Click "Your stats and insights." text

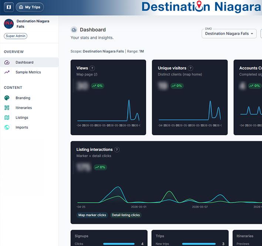[x=92, y=38]
